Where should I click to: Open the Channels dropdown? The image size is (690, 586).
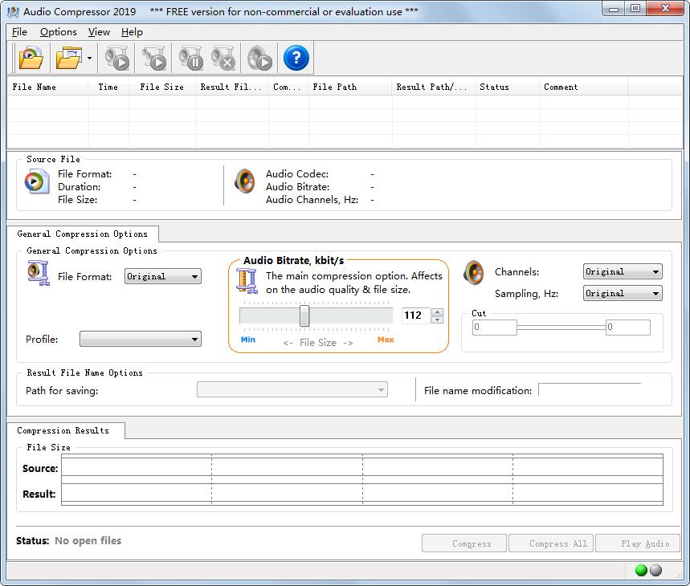pyautogui.click(x=622, y=272)
